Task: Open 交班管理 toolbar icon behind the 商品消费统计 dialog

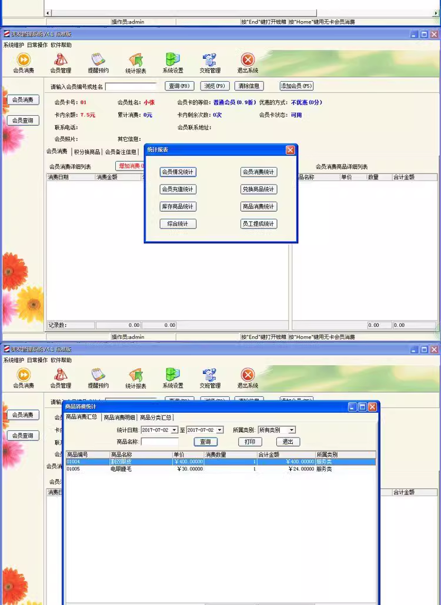Action: pos(210,379)
